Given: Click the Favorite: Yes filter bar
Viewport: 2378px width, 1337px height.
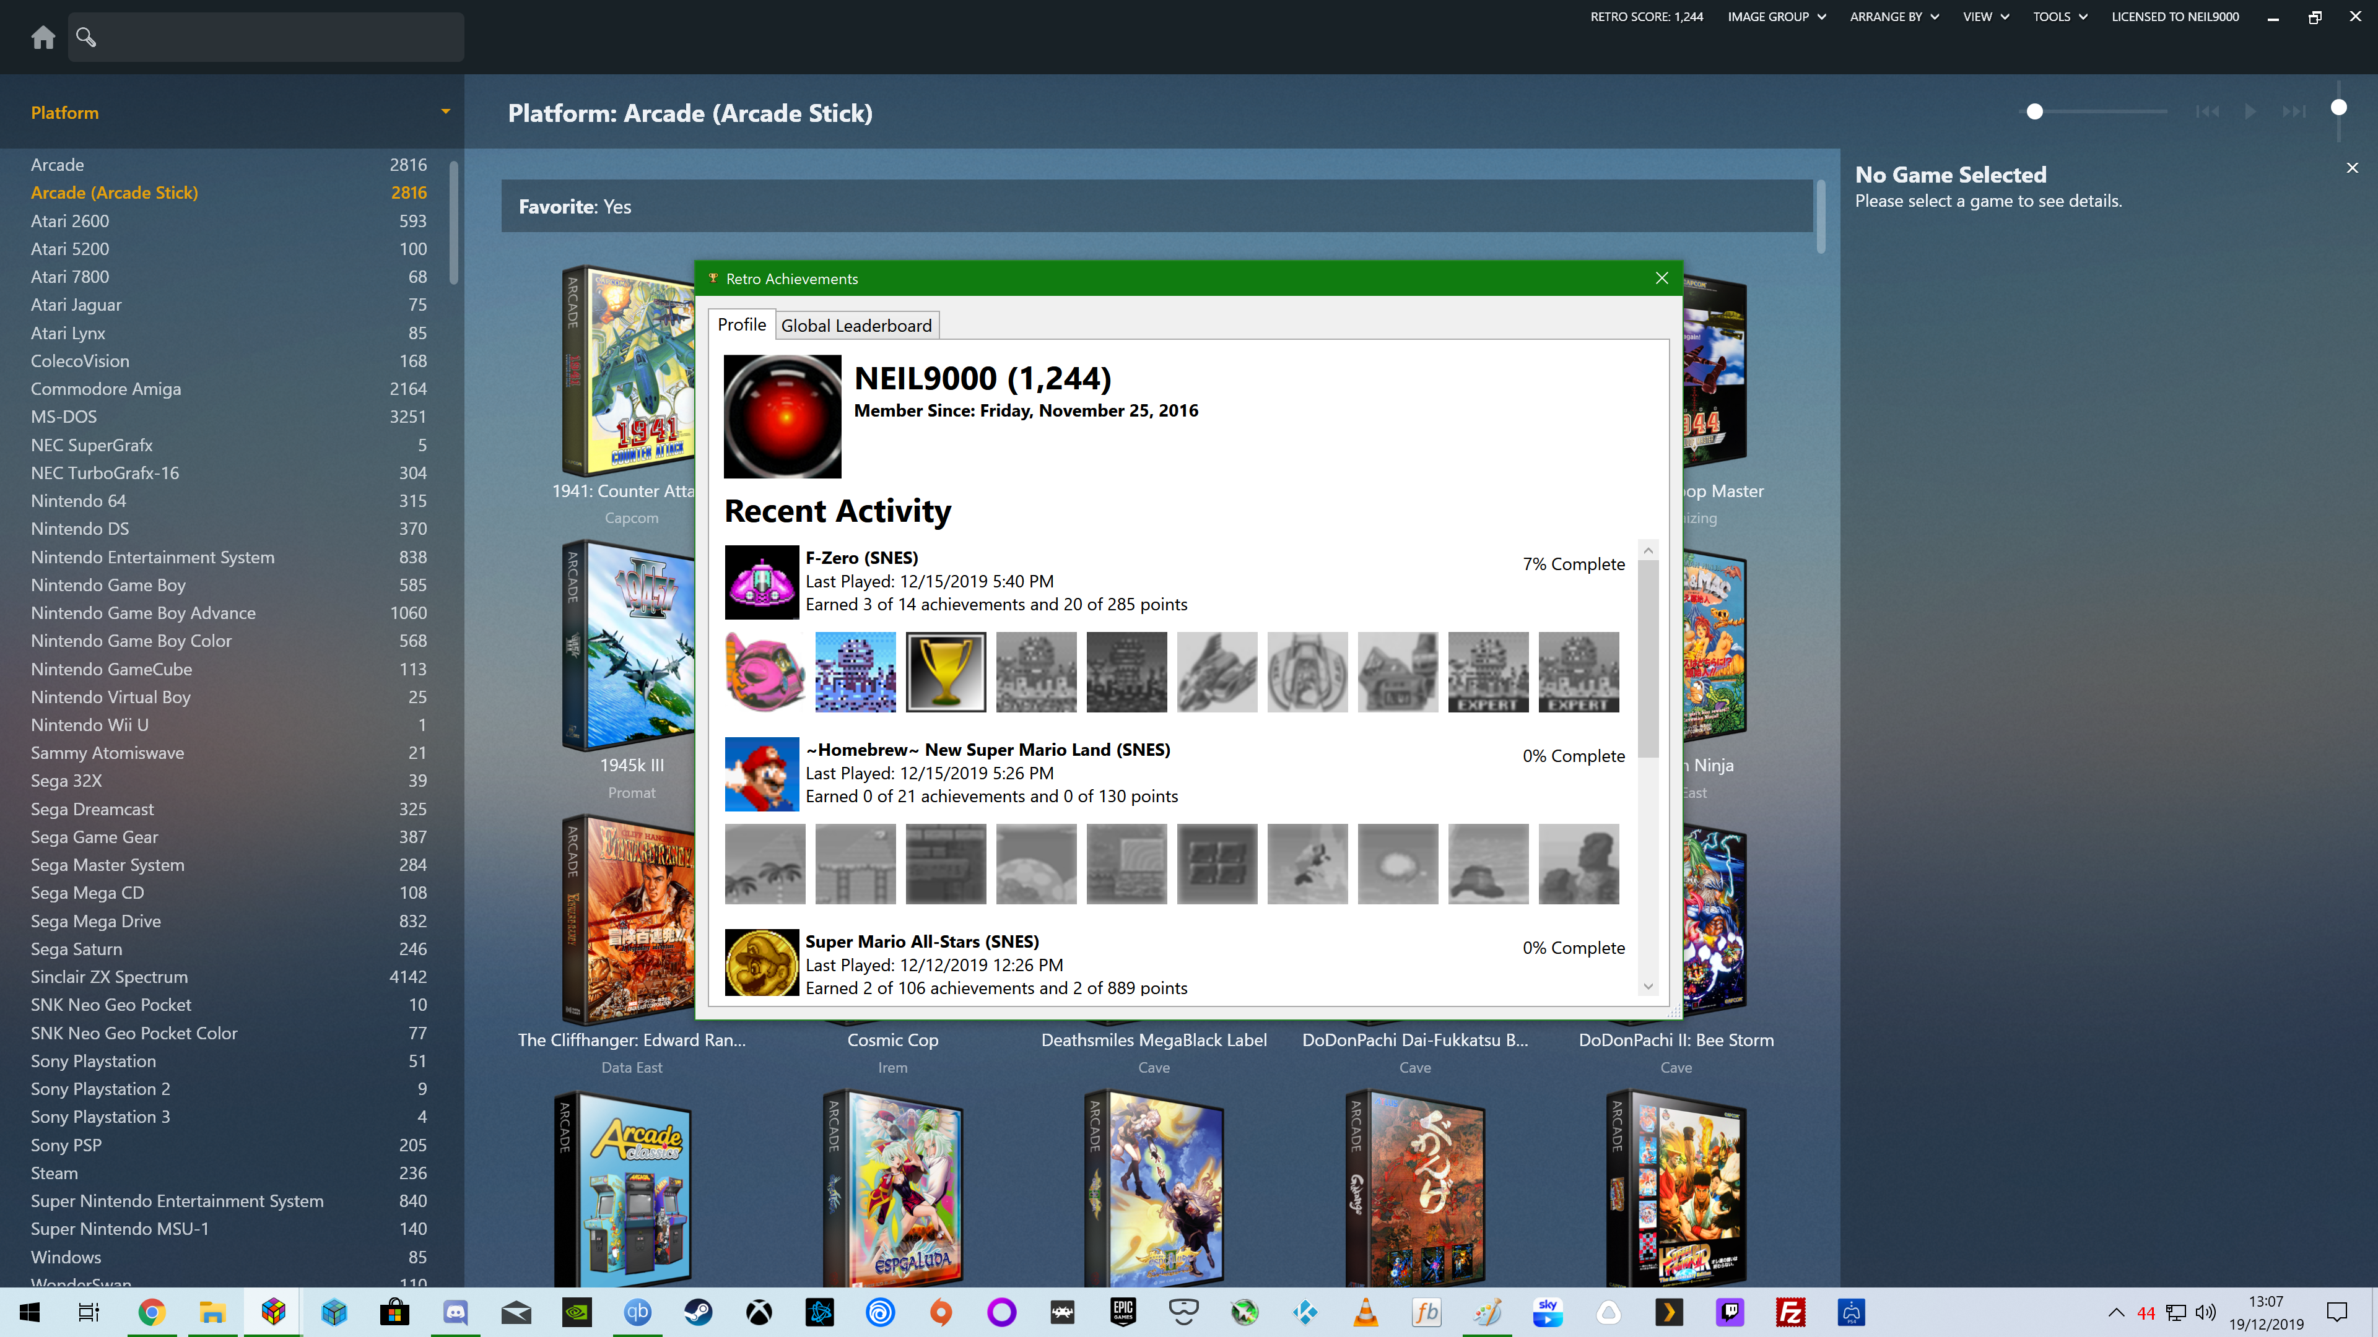Looking at the screenshot, I should coord(1157,207).
